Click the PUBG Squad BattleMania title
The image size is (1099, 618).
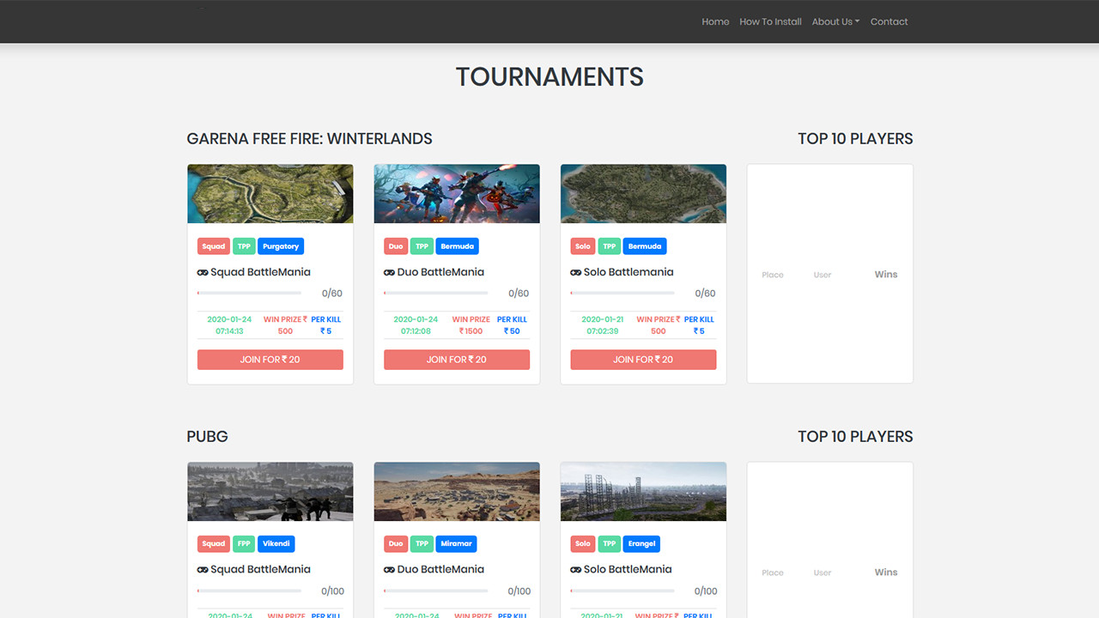tap(260, 570)
